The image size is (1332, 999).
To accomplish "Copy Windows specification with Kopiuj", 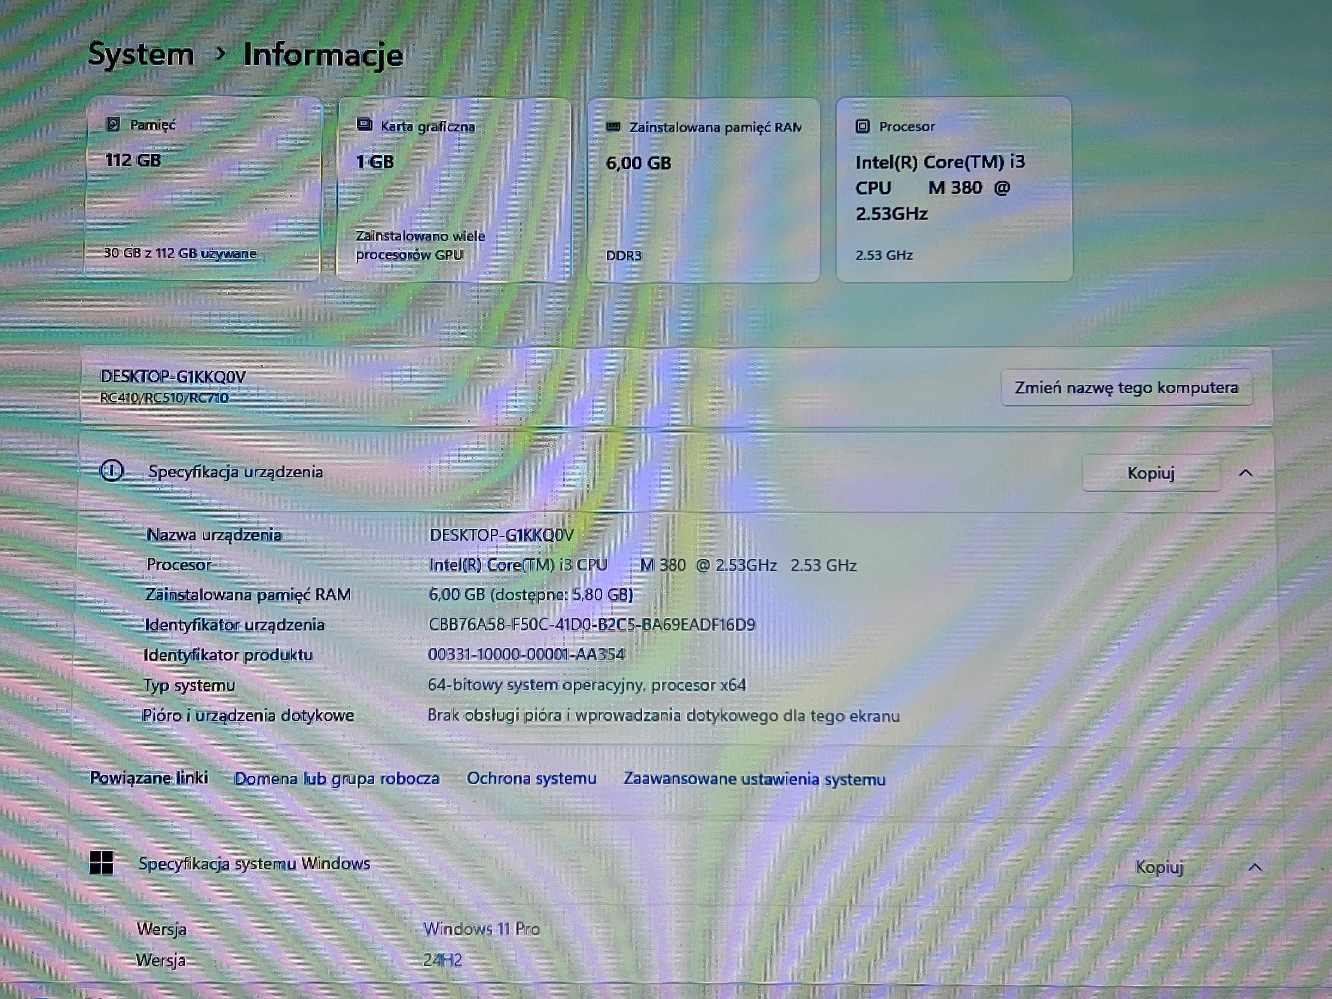I will coord(1159,867).
